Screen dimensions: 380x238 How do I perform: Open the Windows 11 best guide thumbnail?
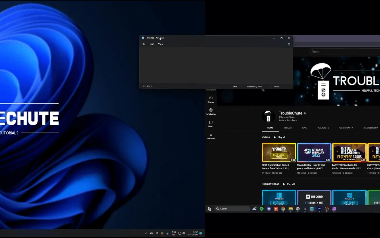tap(279, 197)
